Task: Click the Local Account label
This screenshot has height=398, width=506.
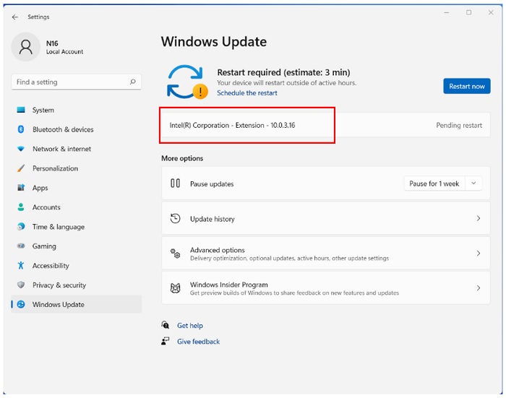Action: (64, 51)
